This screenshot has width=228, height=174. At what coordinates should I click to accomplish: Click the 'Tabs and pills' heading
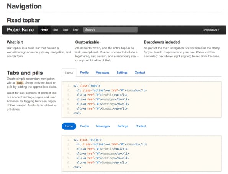[25, 73]
